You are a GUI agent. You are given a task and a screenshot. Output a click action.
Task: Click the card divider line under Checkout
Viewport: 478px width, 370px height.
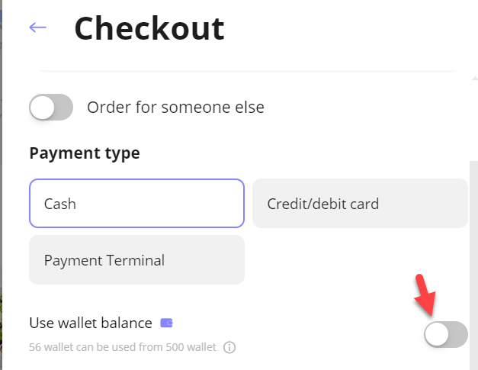tap(248, 71)
